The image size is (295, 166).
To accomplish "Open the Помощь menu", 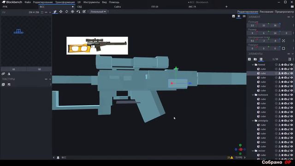I will tap(114, 2).
